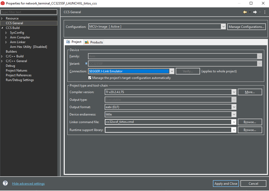Expand the C/C++ Build node
The height and width of the screenshot is (191, 269).
2,56
